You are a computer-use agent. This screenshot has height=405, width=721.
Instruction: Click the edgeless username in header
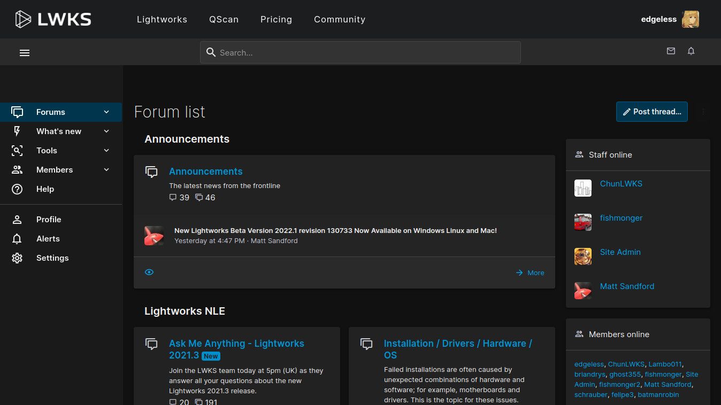click(659, 19)
